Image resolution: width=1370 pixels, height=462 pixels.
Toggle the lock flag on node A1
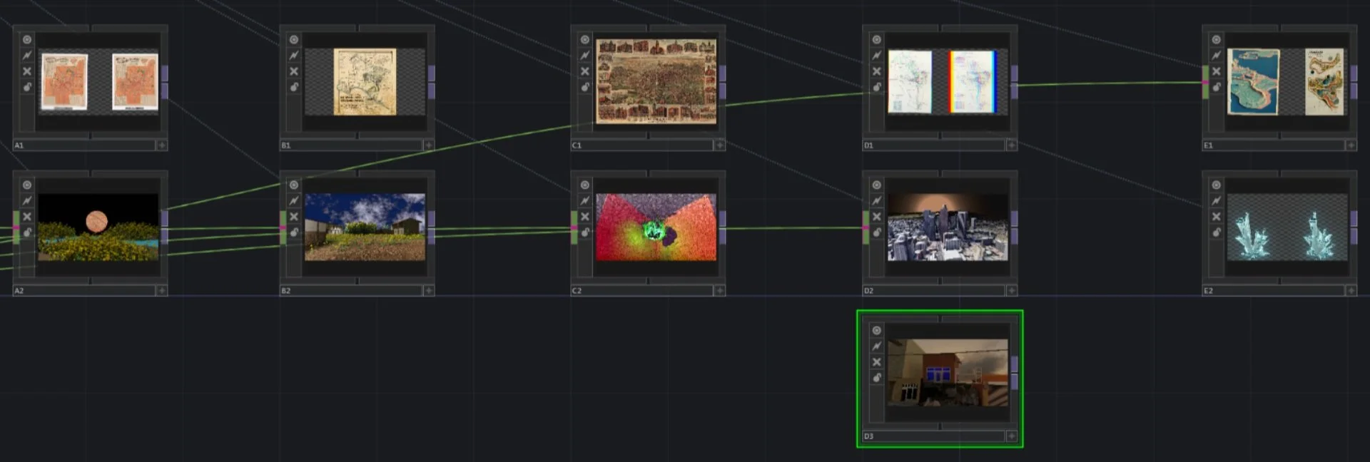coord(27,87)
